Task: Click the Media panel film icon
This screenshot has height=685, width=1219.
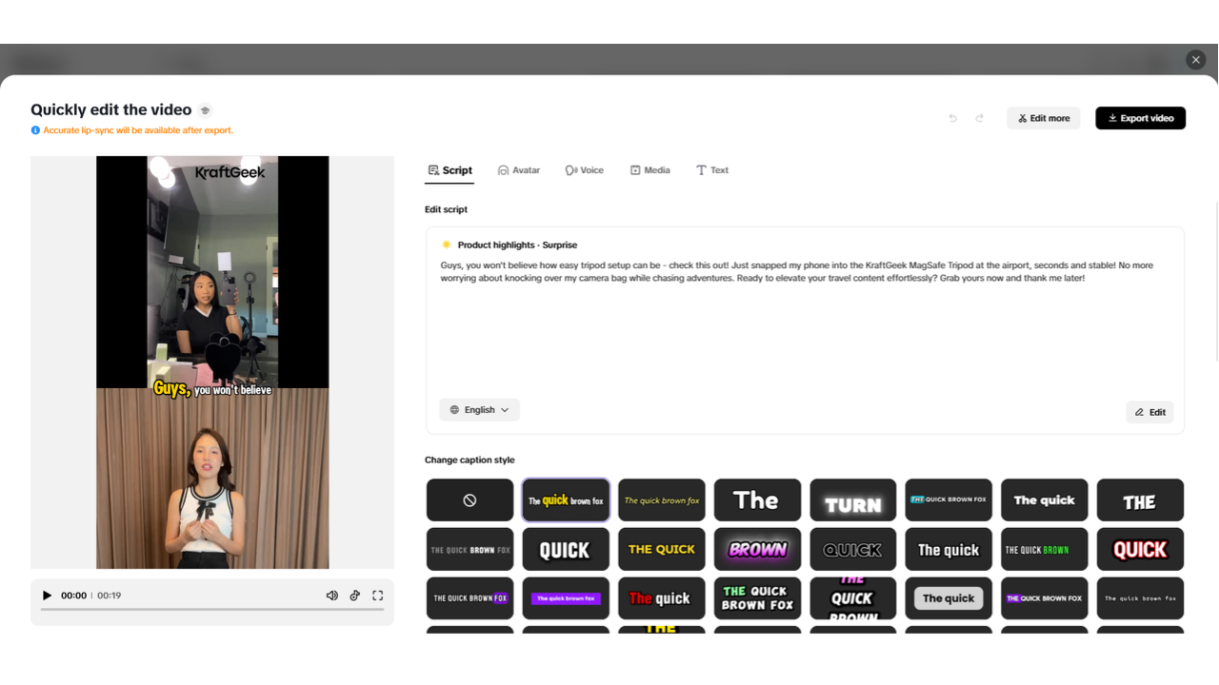Action: point(634,169)
